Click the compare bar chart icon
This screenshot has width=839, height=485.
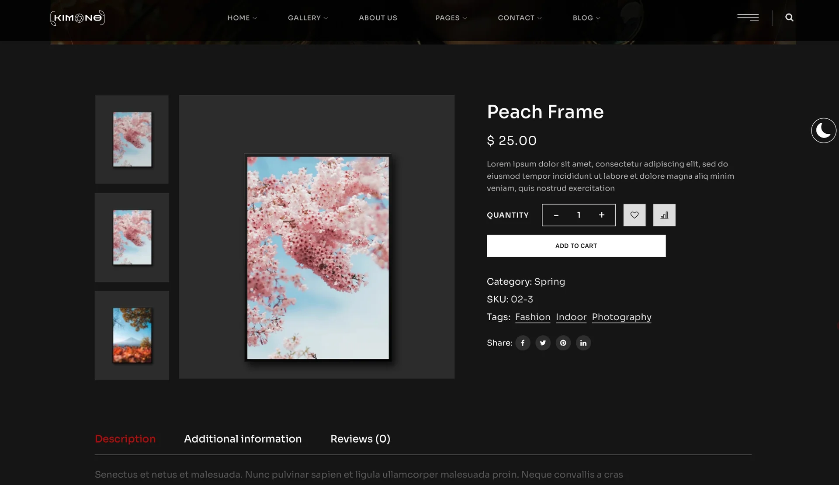[x=664, y=215]
